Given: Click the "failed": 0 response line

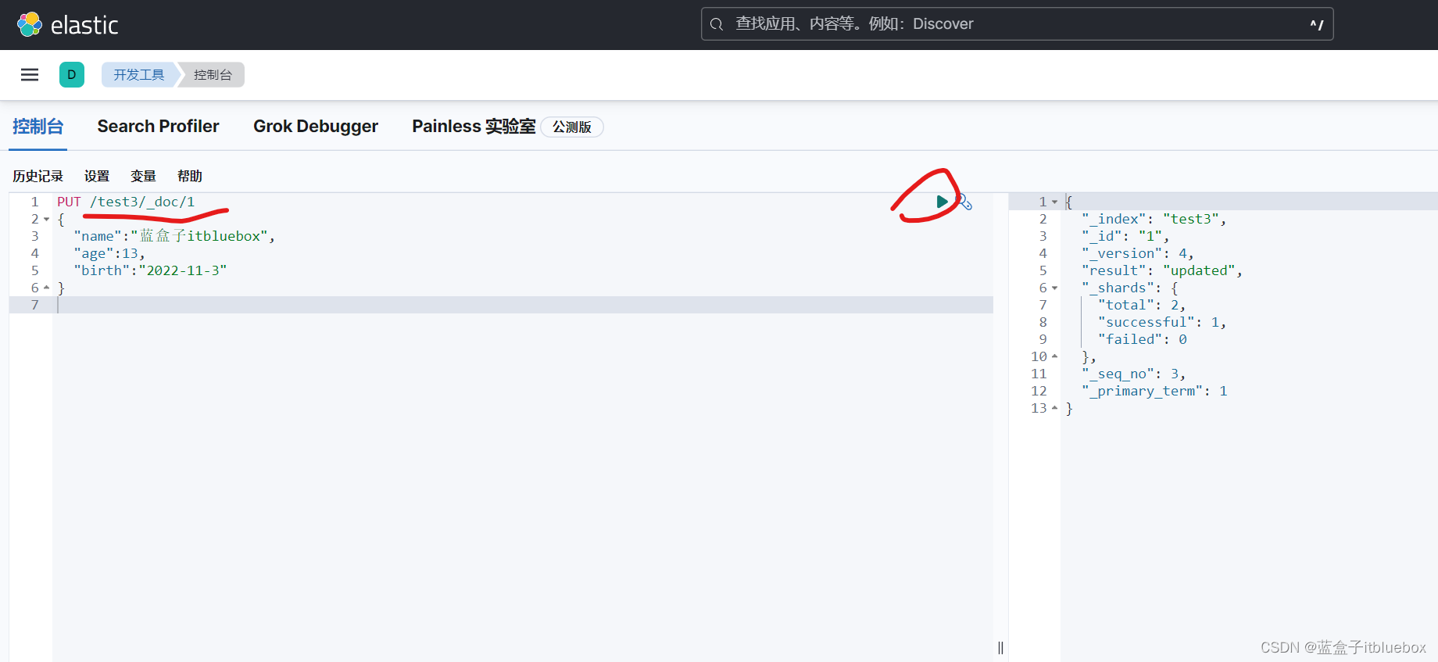Looking at the screenshot, I should coord(1142,339).
